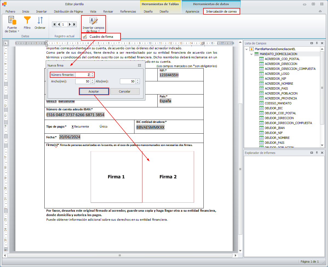
Task: Go to the next record
Action: pos(70,24)
